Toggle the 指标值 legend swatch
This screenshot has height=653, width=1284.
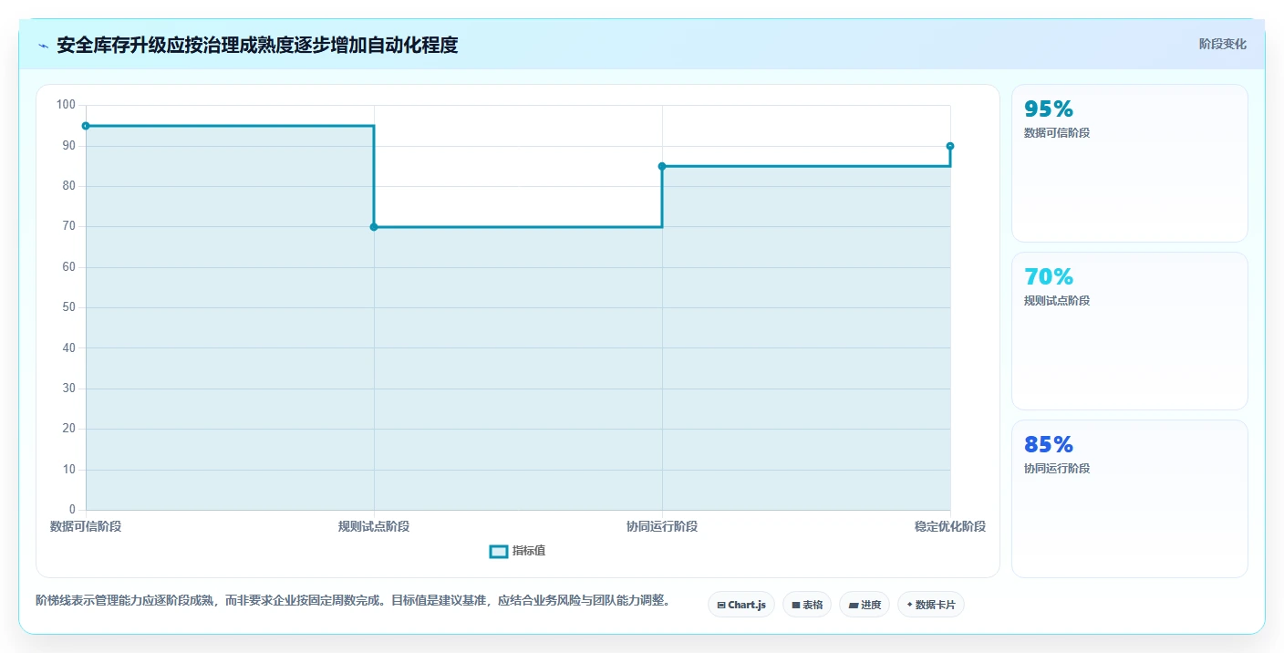pos(499,551)
